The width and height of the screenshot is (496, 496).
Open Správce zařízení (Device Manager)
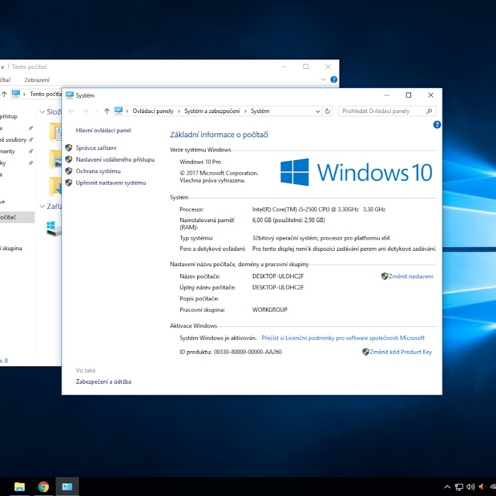(96, 148)
